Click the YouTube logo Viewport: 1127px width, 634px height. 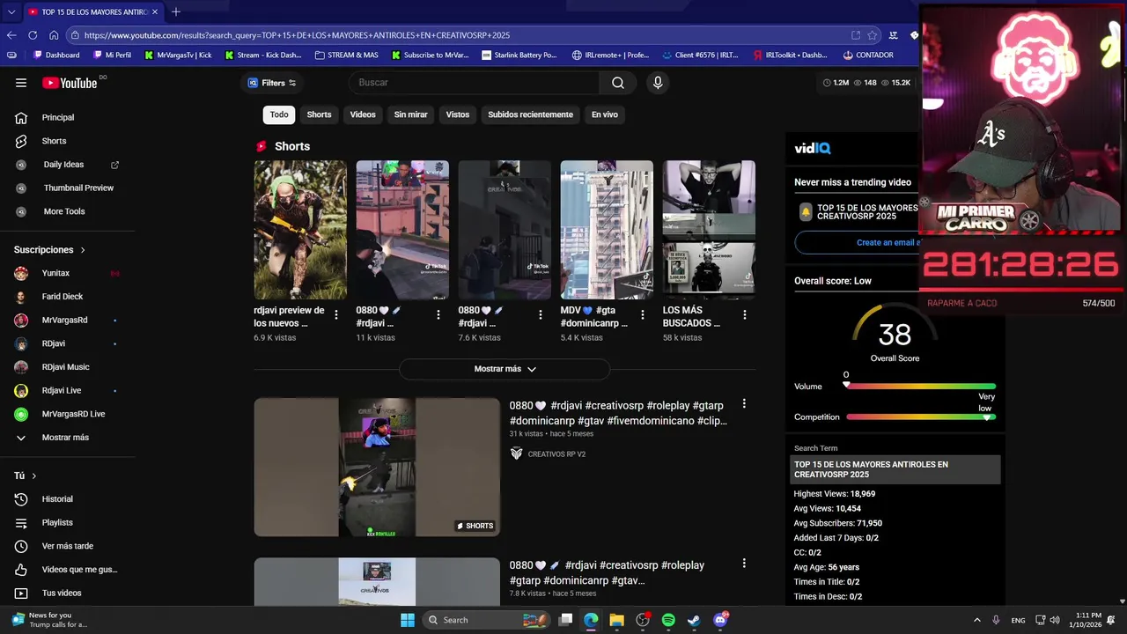click(x=70, y=83)
